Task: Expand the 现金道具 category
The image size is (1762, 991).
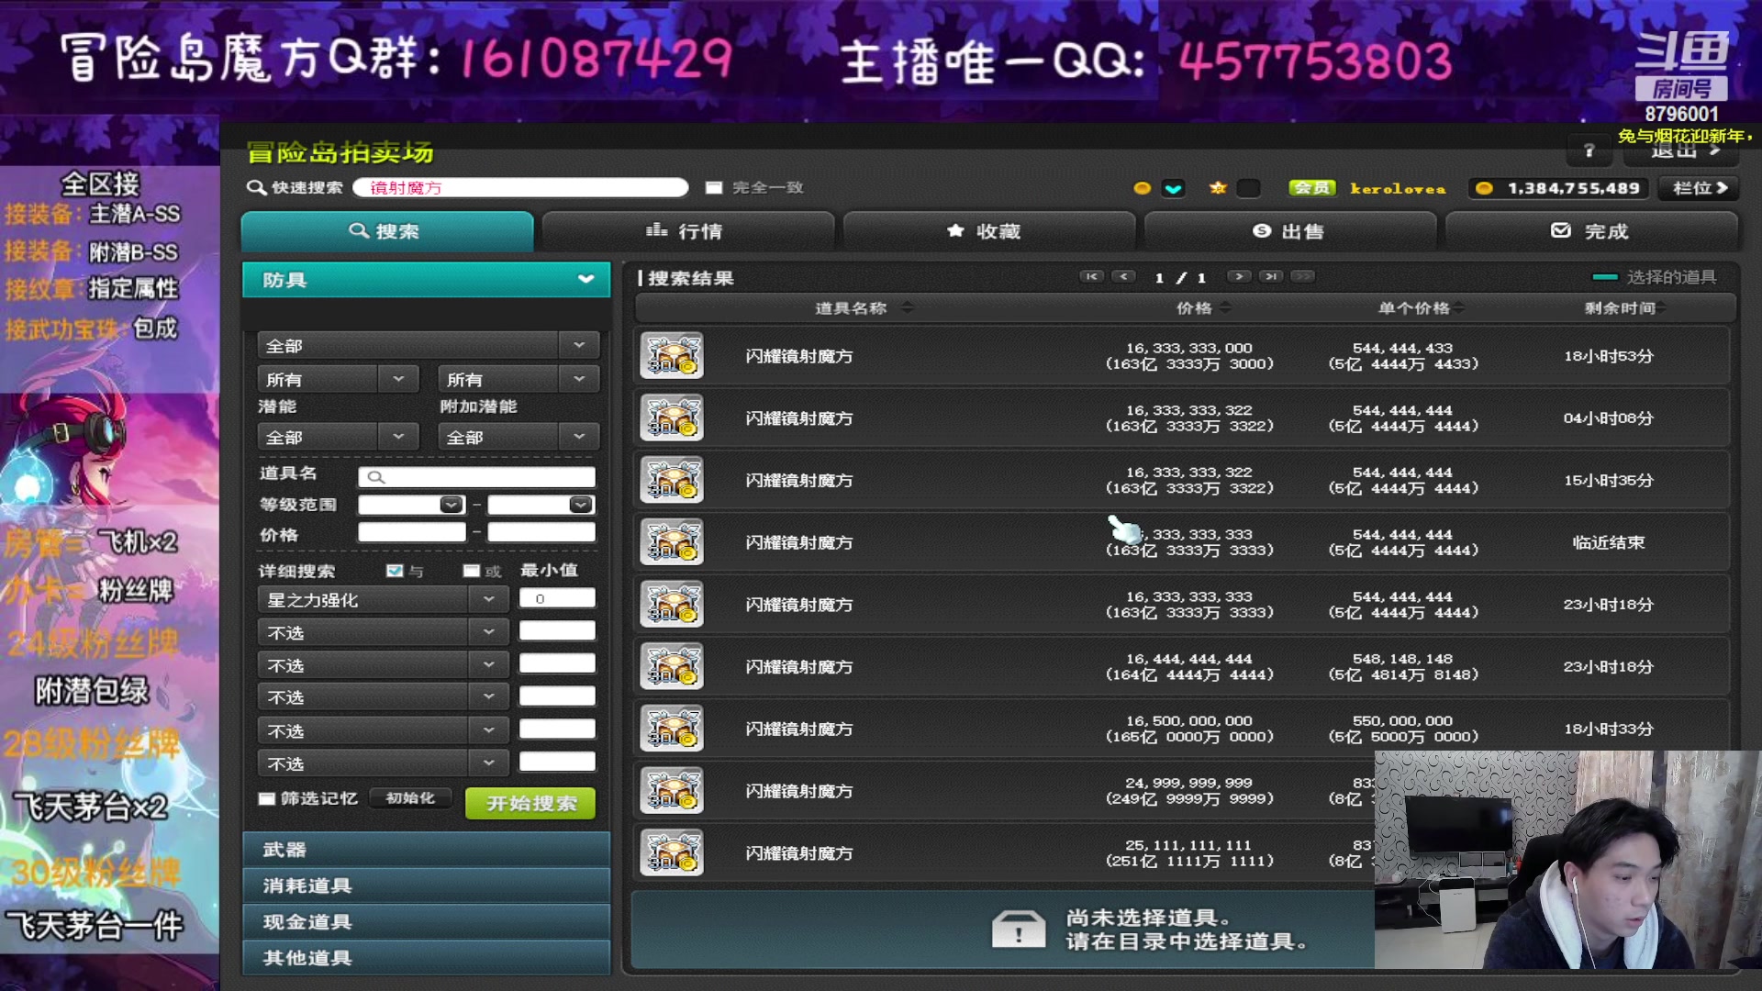Action: coord(426,921)
